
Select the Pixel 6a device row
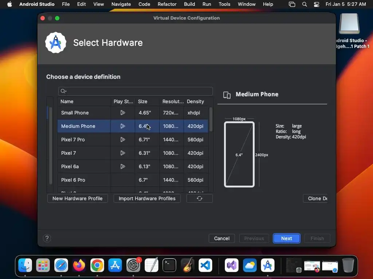(x=133, y=166)
